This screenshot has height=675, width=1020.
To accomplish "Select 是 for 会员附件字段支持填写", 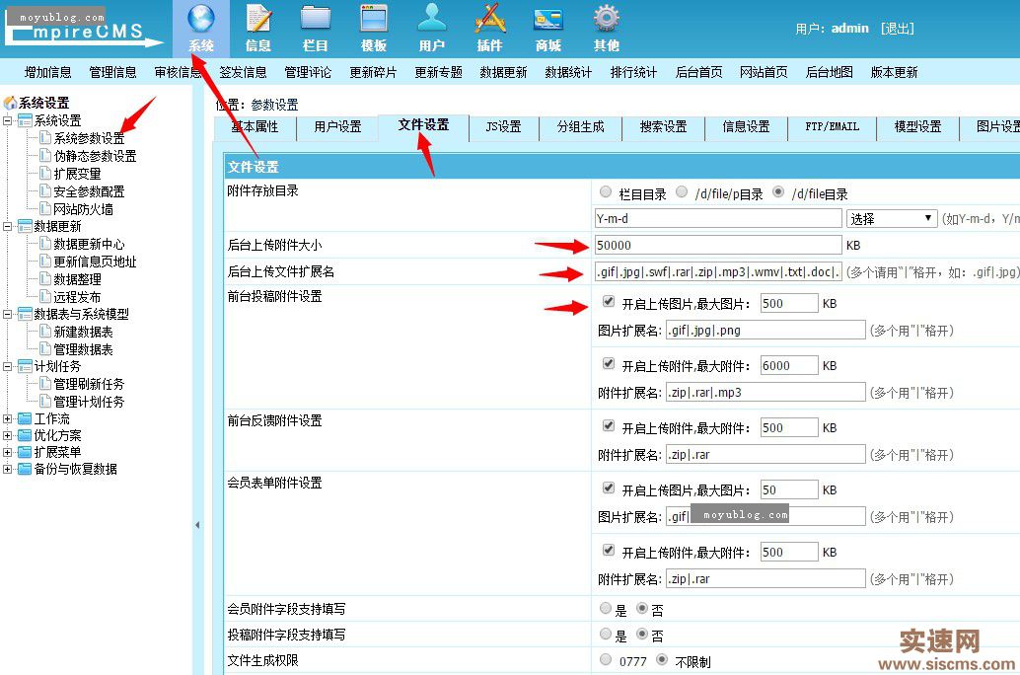I will [606, 608].
